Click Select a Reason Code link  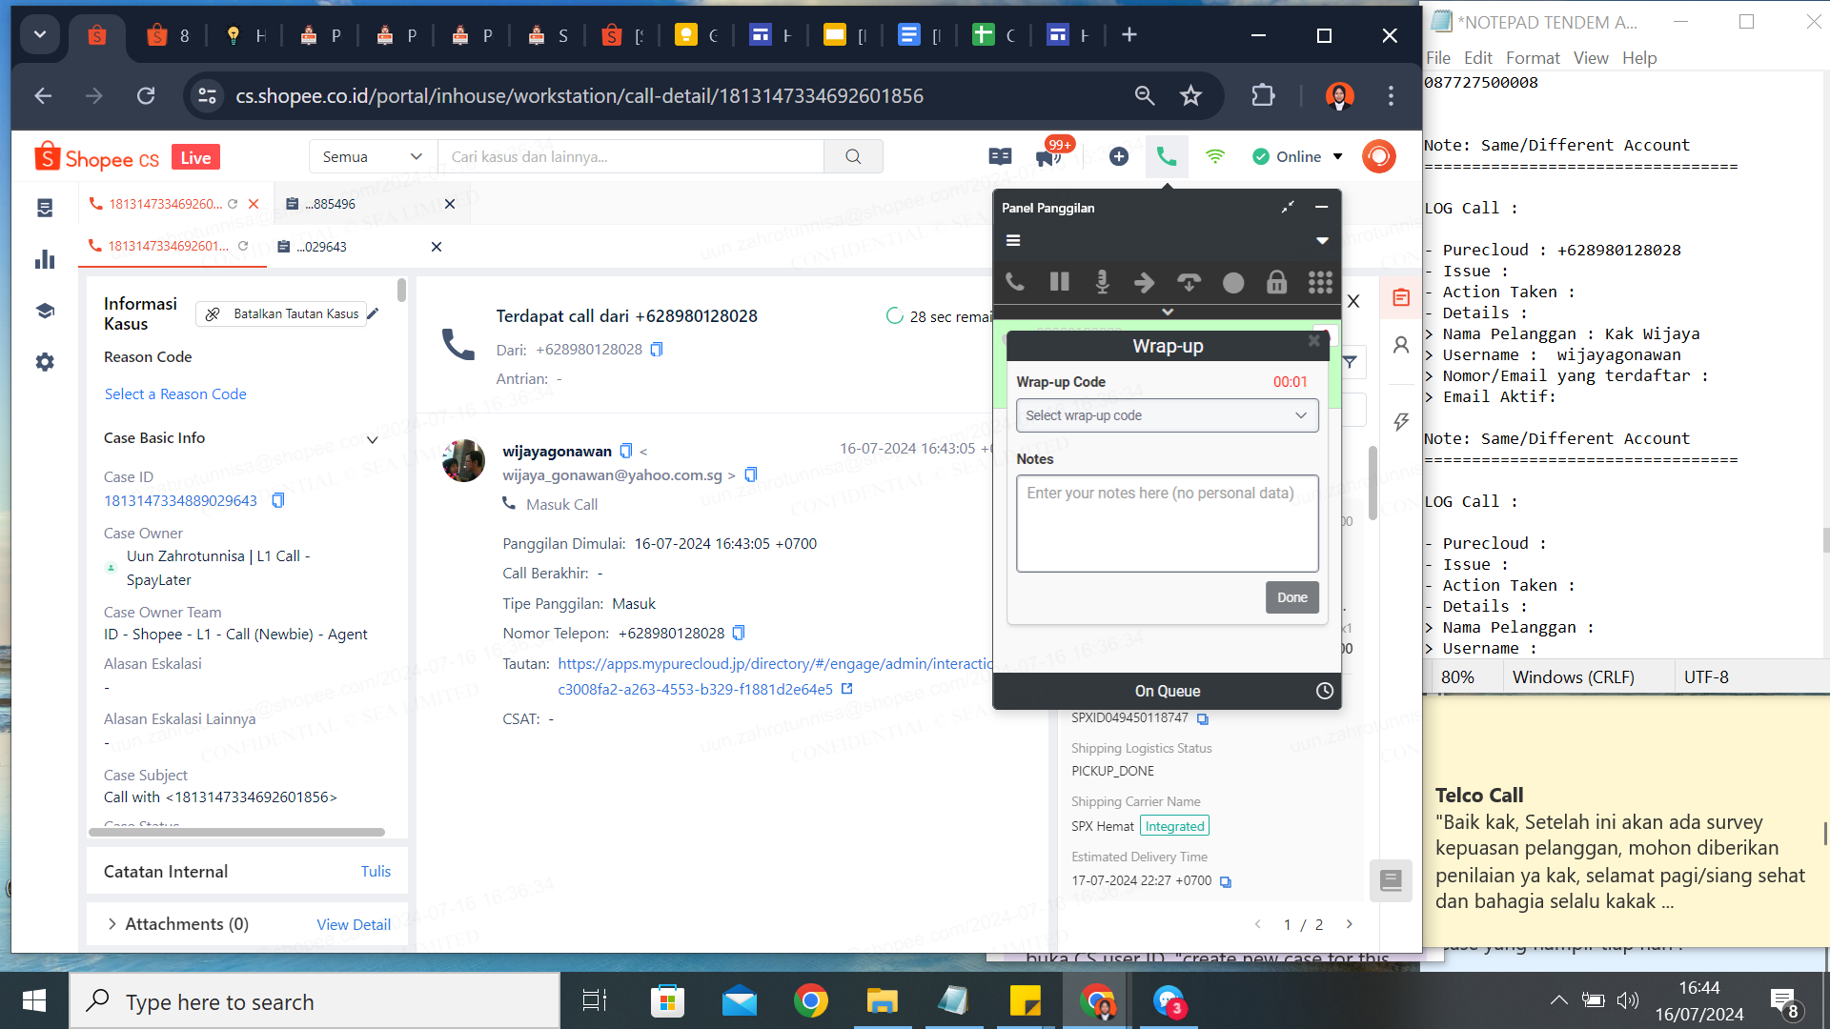click(x=175, y=393)
